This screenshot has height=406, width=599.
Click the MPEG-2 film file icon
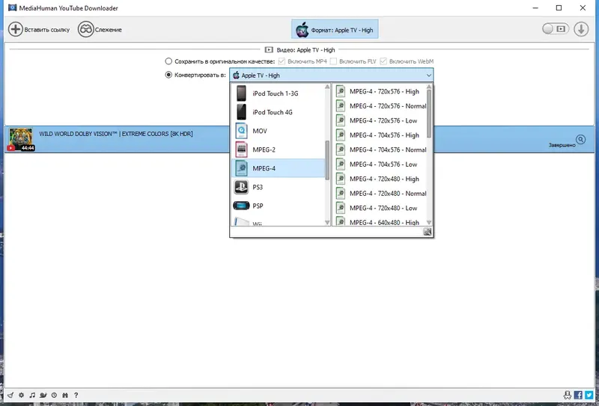241,150
